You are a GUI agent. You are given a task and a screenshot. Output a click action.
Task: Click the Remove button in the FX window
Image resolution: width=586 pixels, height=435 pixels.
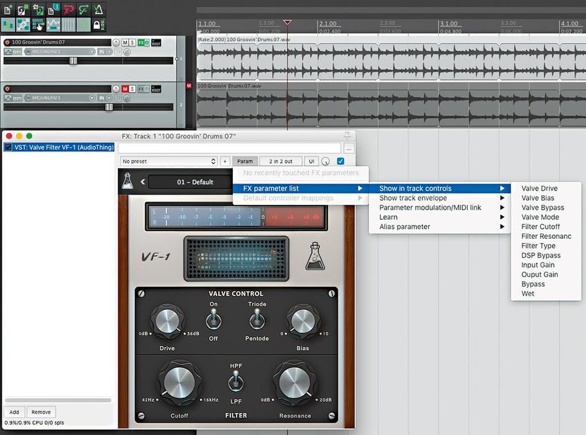pyautogui.click(x=41, y=412)
